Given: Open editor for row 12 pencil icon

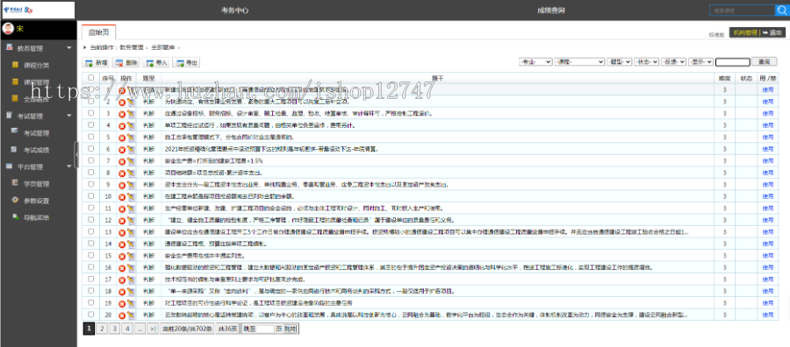Looking at the screenshot, I should [x=131, y=220].
